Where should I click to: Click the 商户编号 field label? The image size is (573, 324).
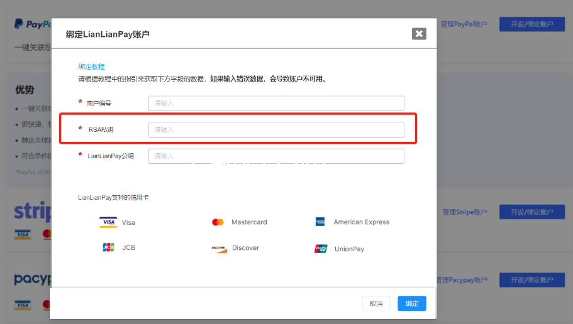pos(99,103)
